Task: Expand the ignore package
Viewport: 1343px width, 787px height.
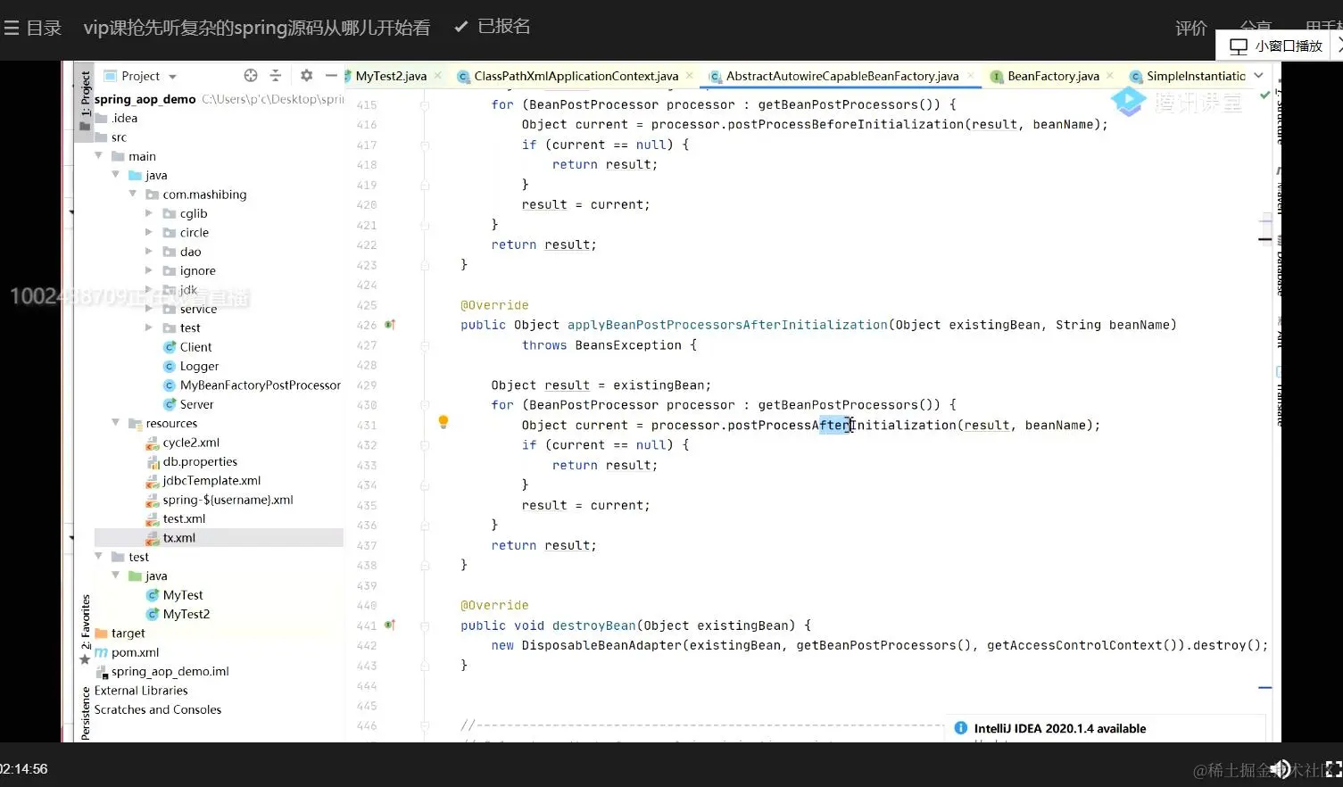Action: click(x=149, y=270)
